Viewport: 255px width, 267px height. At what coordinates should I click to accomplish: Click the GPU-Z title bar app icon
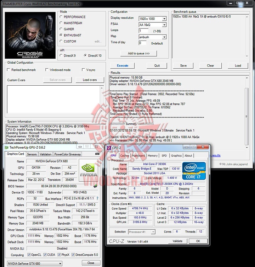(x=7, y=148)
